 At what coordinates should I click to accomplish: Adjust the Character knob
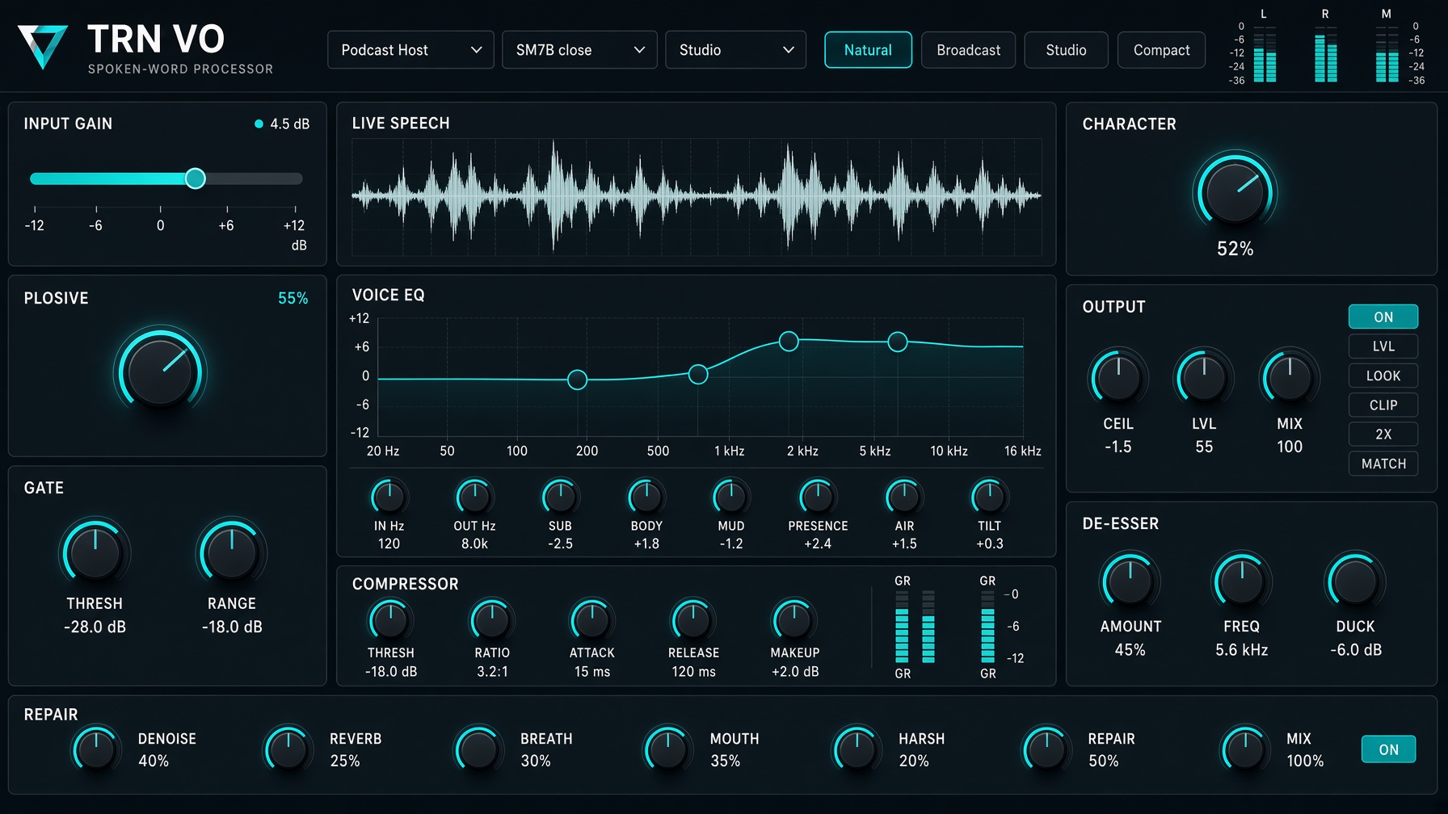click(x=1235, y=191)
